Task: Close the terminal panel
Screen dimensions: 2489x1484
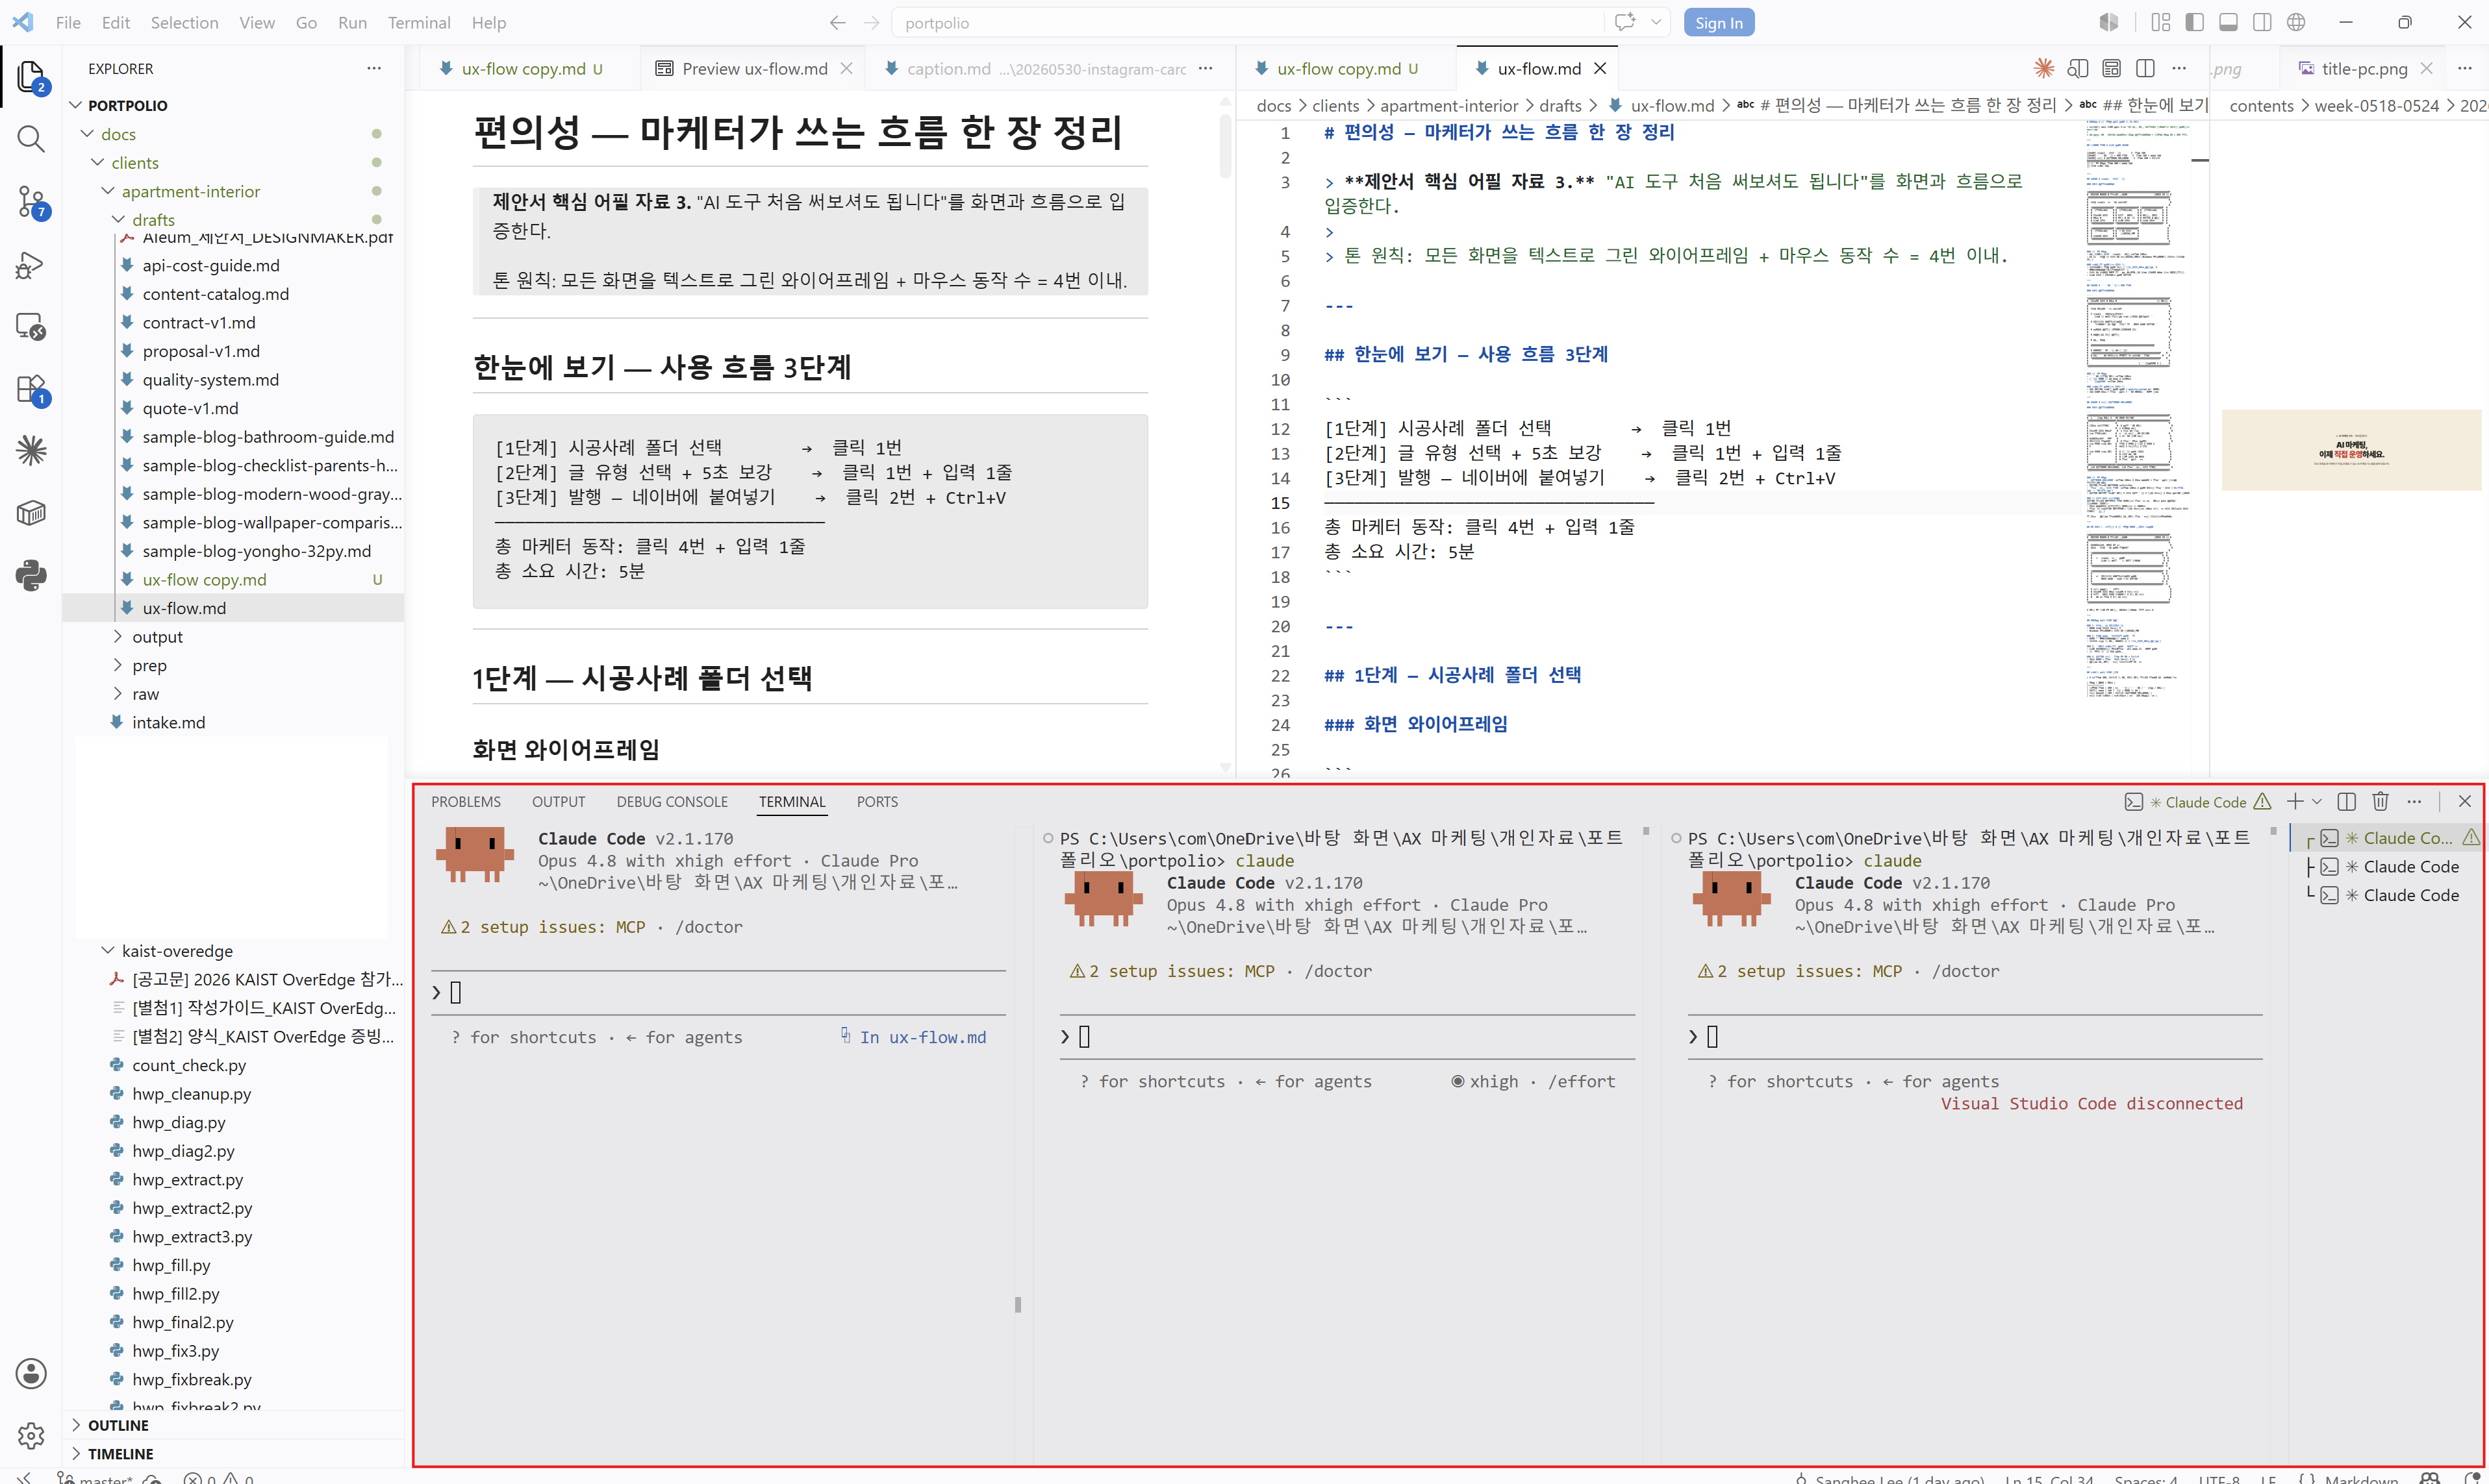Action: 2465,802
